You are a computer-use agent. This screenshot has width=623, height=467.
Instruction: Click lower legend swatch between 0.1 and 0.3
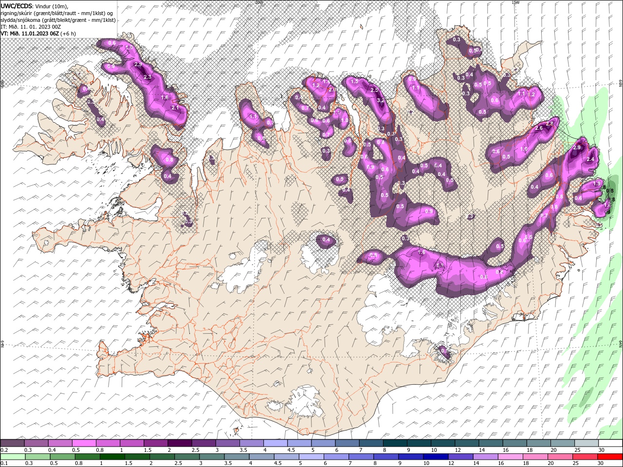13,457
